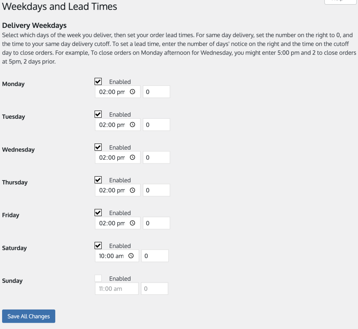
Task: Focus the Tuesday lead days number field
Action: [156, 125]
